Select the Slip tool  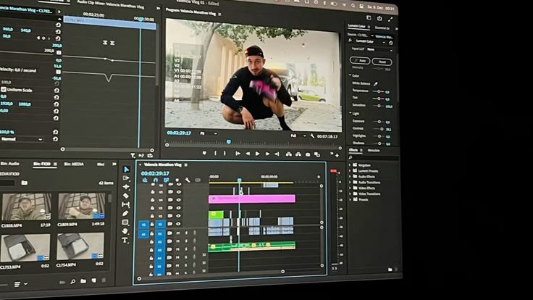coord(126,204)
